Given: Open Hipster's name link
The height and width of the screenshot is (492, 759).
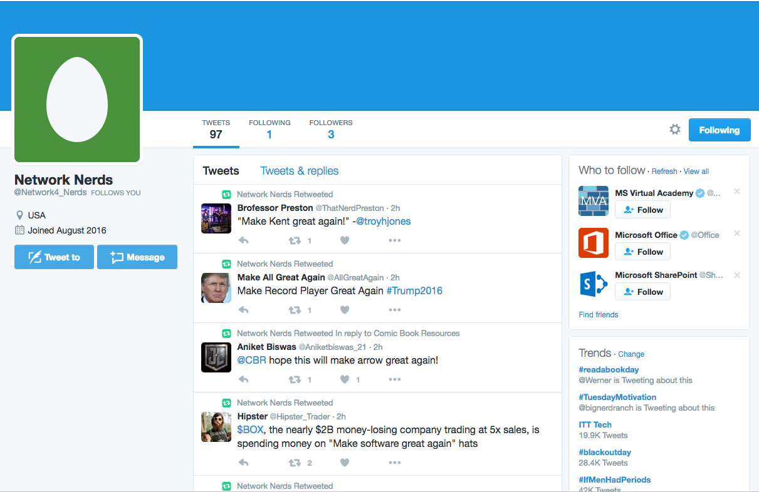Looking at the screenshot, I should pyautogui.click(x=253, y=416).
